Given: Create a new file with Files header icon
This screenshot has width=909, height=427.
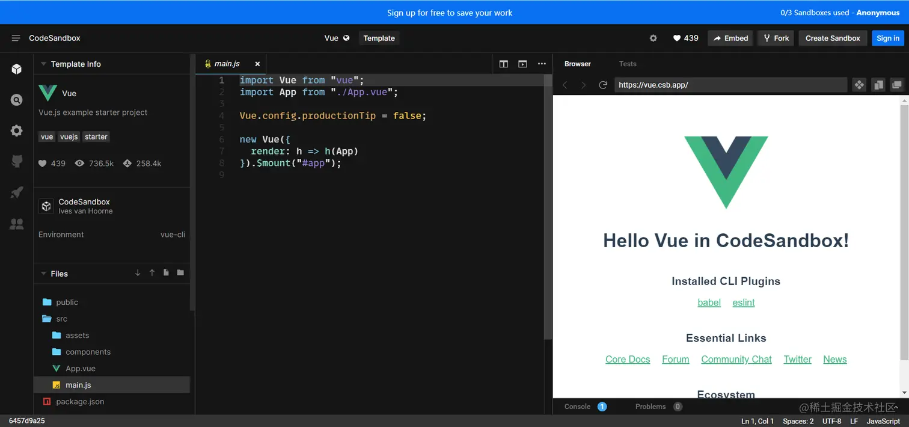Looking at the screenshot, I should (167, 273).
